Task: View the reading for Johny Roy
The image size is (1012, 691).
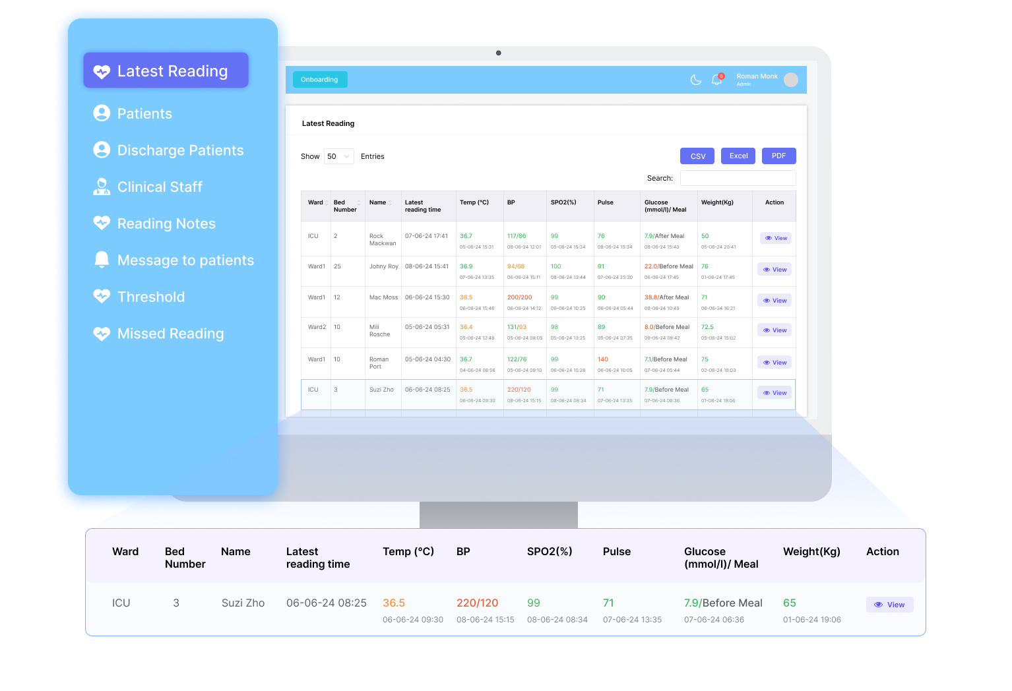Action: point(775,270)
